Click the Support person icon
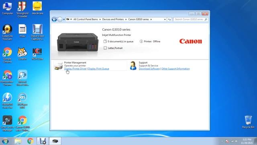This screenshot has width=257, height=145. point(133,66)
